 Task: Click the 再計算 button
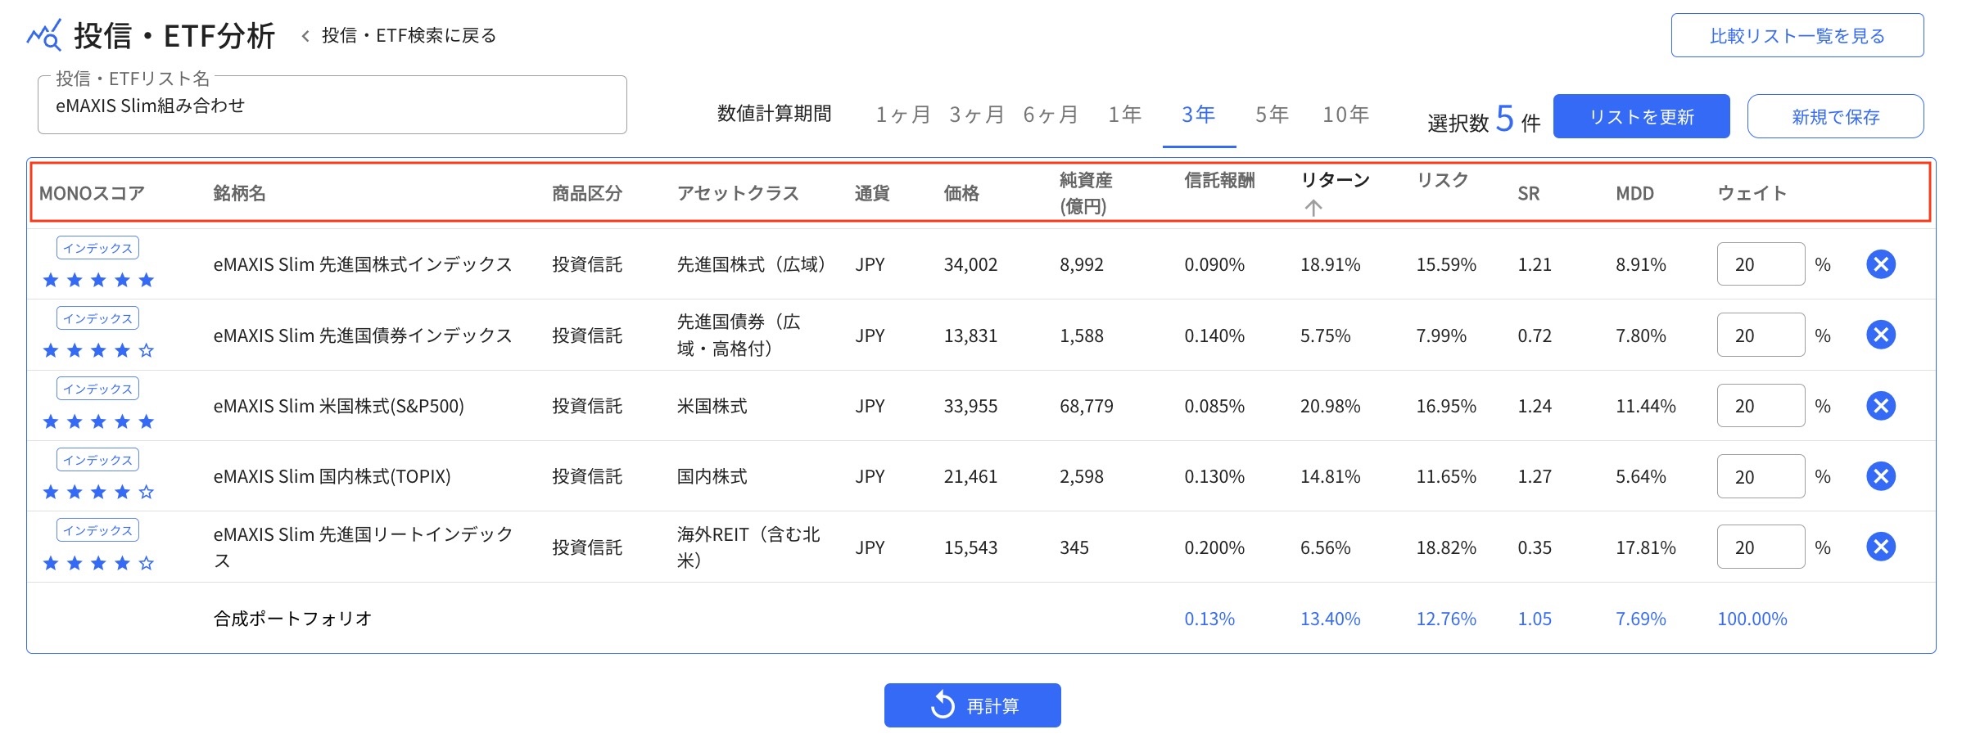pyautogui.click(x=973, y=705)
